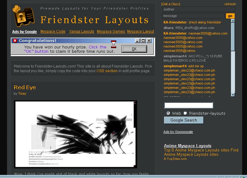Click the red X icon beside Congratulations
The height and width of the screenshot is (178, 247).
click(x=15, y=41)
